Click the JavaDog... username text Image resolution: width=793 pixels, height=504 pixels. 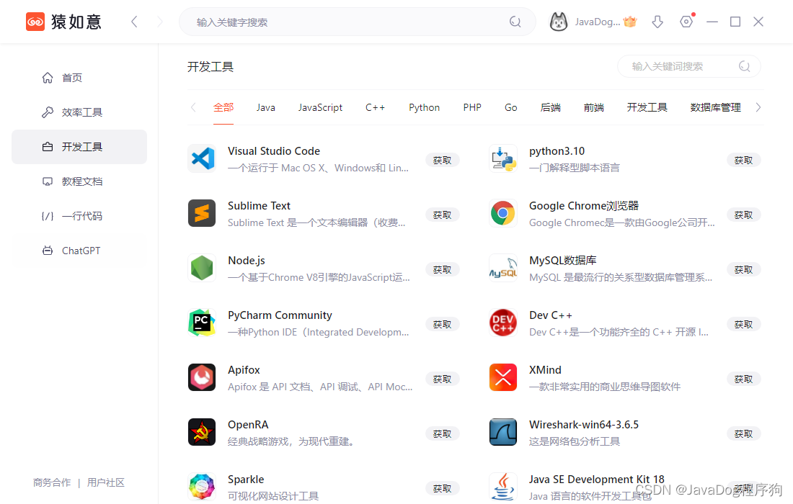point(598,22)
